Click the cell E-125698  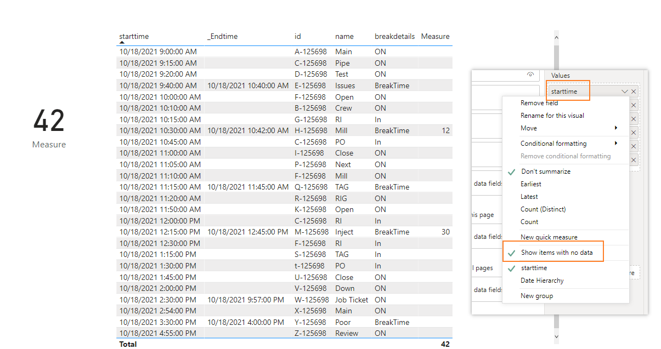(x=310, y=85)
